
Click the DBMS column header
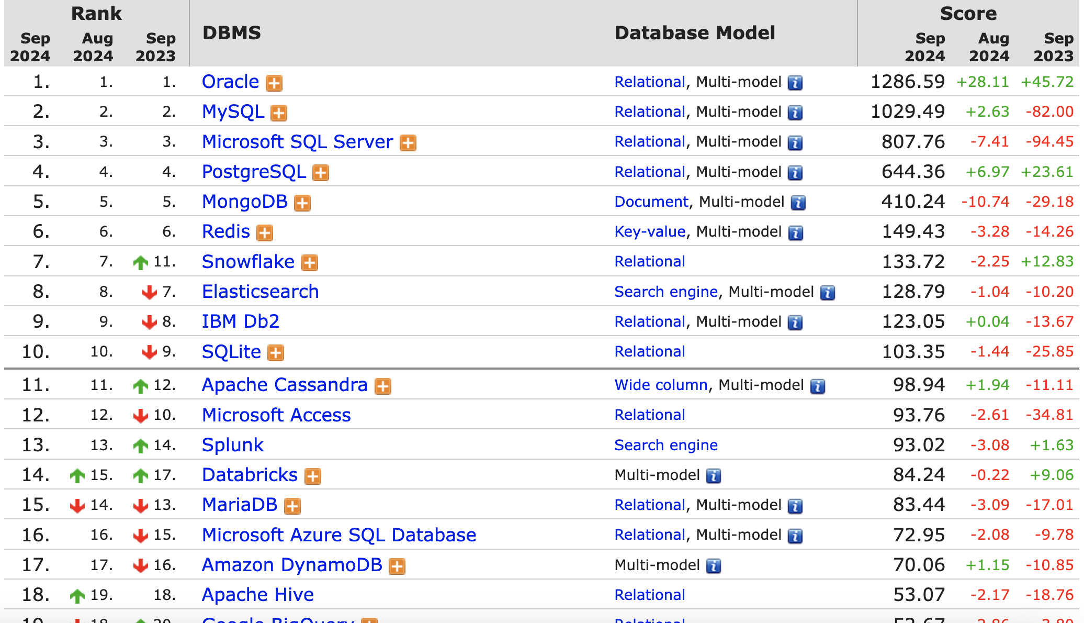[x=231, y=32]
